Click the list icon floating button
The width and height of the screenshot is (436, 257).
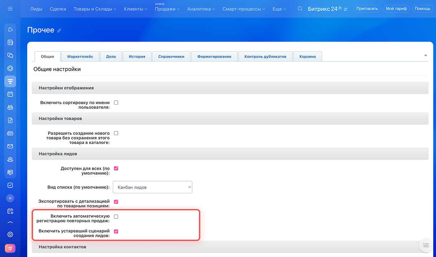pyautogui.click(x=425, y=245)
